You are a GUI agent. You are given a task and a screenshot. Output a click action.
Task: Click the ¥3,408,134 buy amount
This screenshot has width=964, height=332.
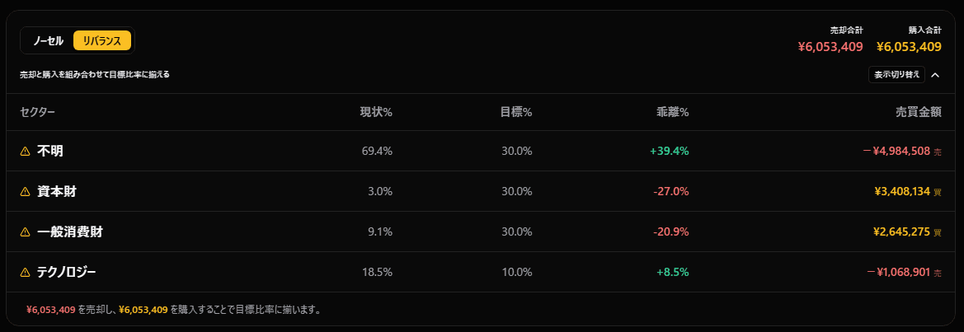coord(902,191)
